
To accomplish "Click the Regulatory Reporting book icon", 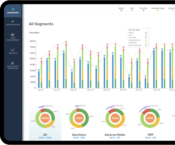I will point(12,63).
